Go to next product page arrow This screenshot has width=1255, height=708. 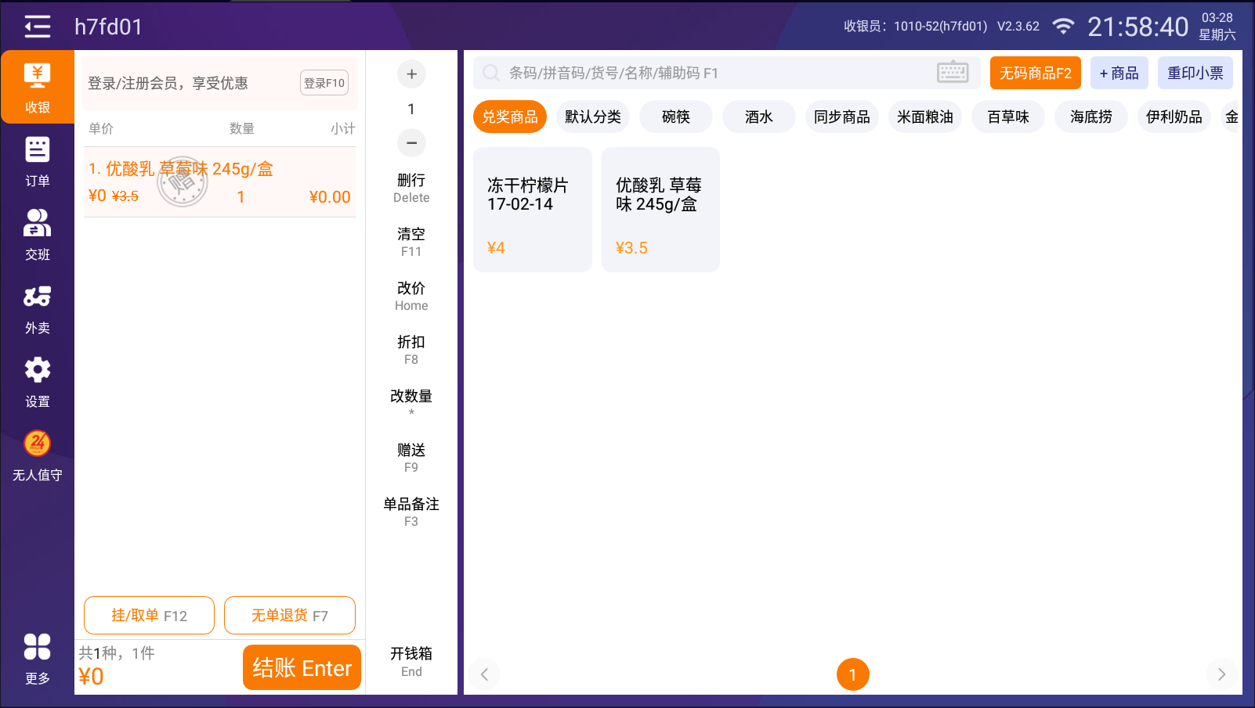click(1221, 674)
